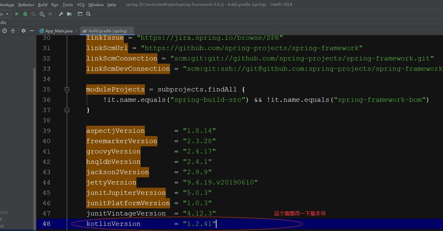The width and height of the screenshot is (443, 231).
Task: Open Project Structure folder icon
Action: 69,14
